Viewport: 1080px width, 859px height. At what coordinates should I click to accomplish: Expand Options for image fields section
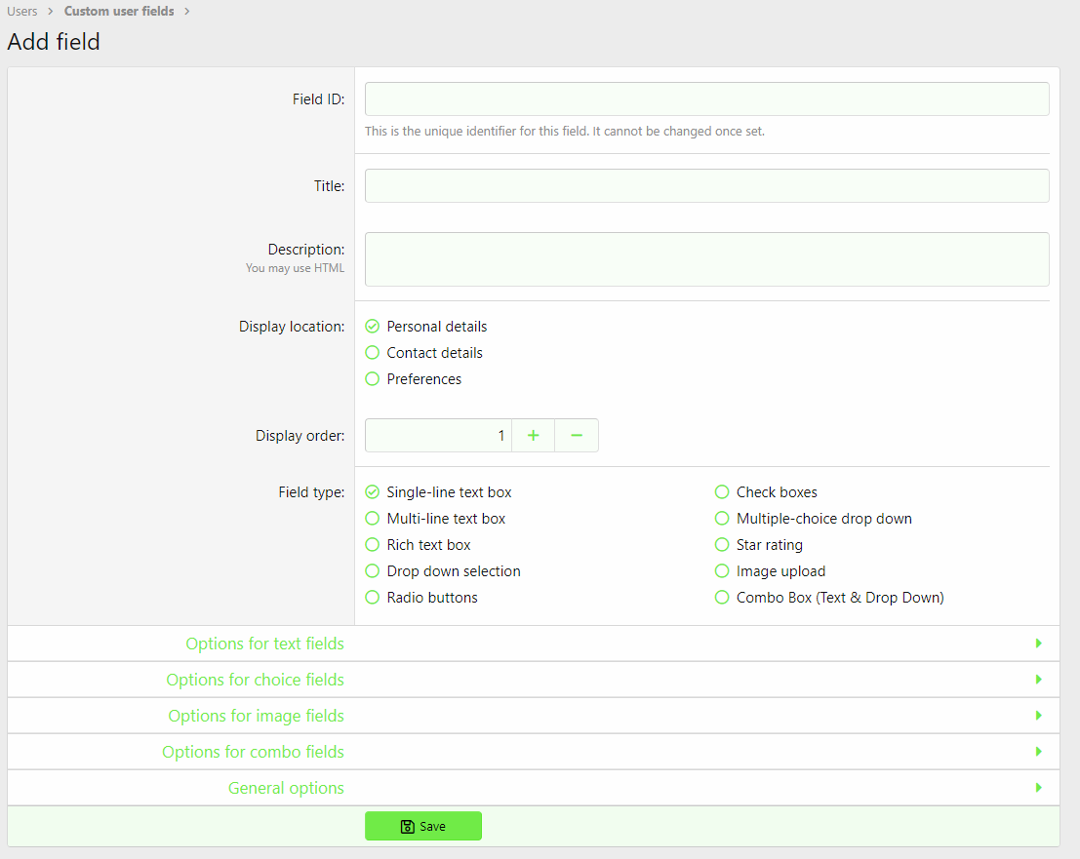(x=533, y=716)
